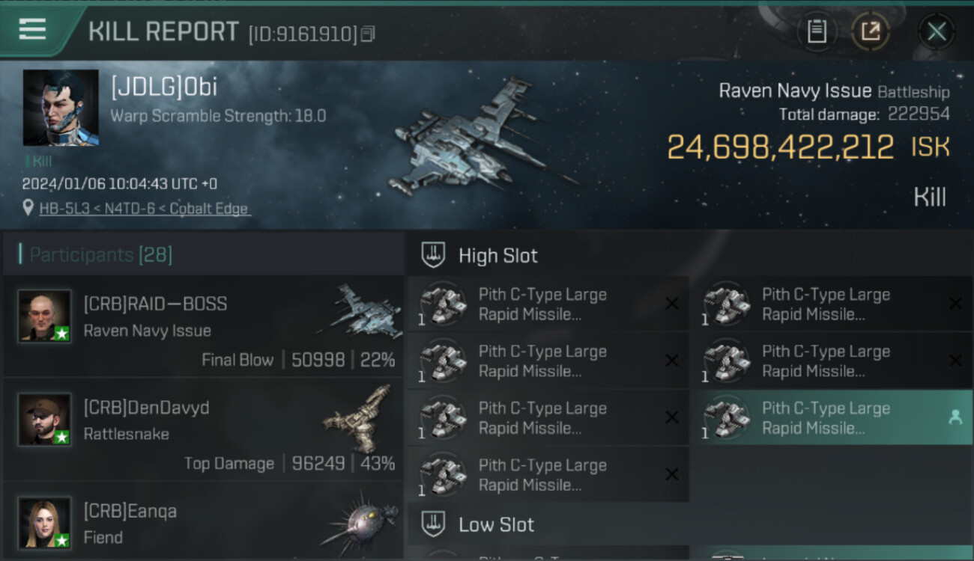Click the High Slot section icon
The height and width of the screenshot is (561, 974).
coord(432,256)
